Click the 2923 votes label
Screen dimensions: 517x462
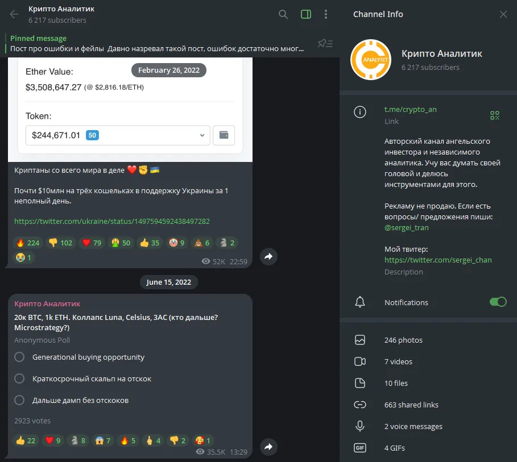(32, 421)
